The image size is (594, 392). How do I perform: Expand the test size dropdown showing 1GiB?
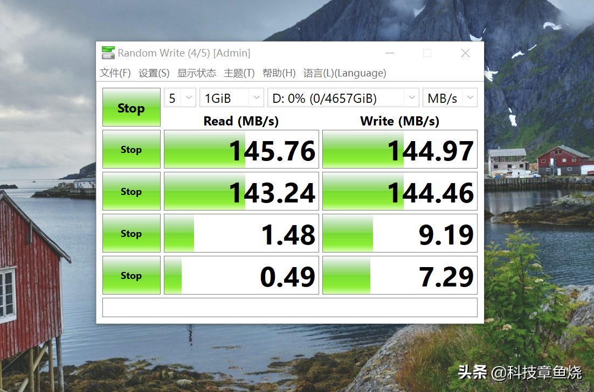pyautogui.click(x=231, y=98)
